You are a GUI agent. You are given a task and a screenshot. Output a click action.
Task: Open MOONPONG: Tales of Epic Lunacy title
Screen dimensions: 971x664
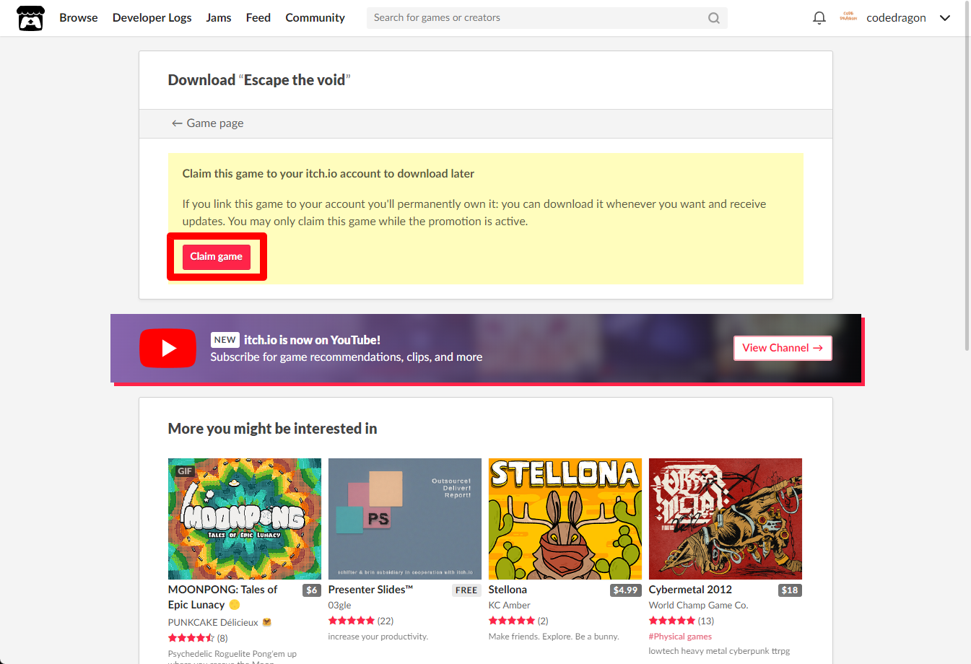tap(222, 598)
